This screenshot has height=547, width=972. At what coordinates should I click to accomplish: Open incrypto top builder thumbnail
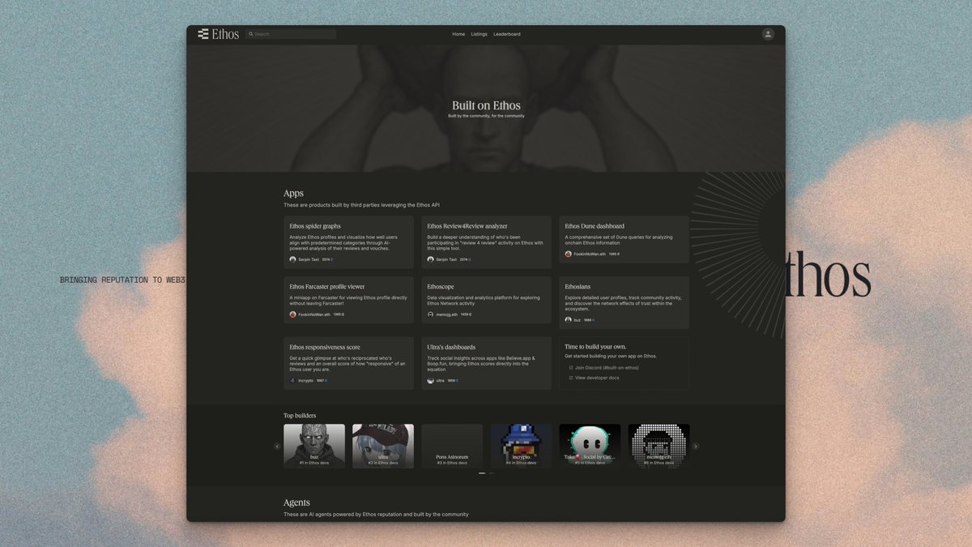tap(521, 446)
